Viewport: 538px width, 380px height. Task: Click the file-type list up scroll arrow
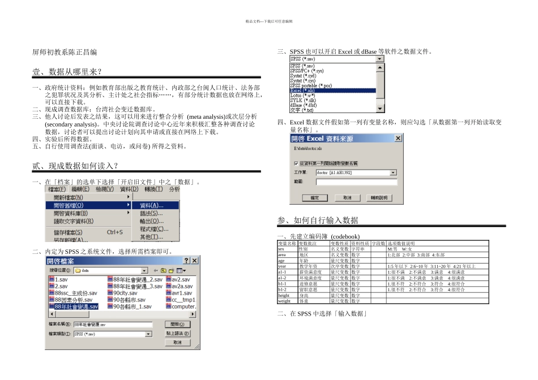coord(380,67)
